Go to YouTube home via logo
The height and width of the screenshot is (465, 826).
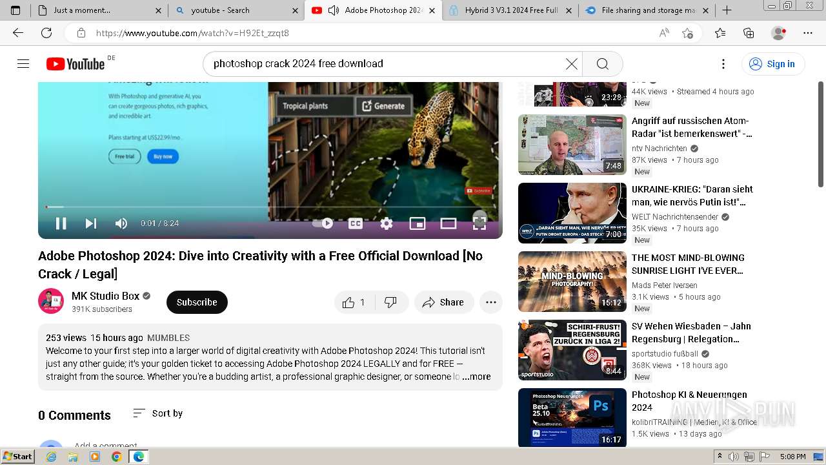(76, 64)
